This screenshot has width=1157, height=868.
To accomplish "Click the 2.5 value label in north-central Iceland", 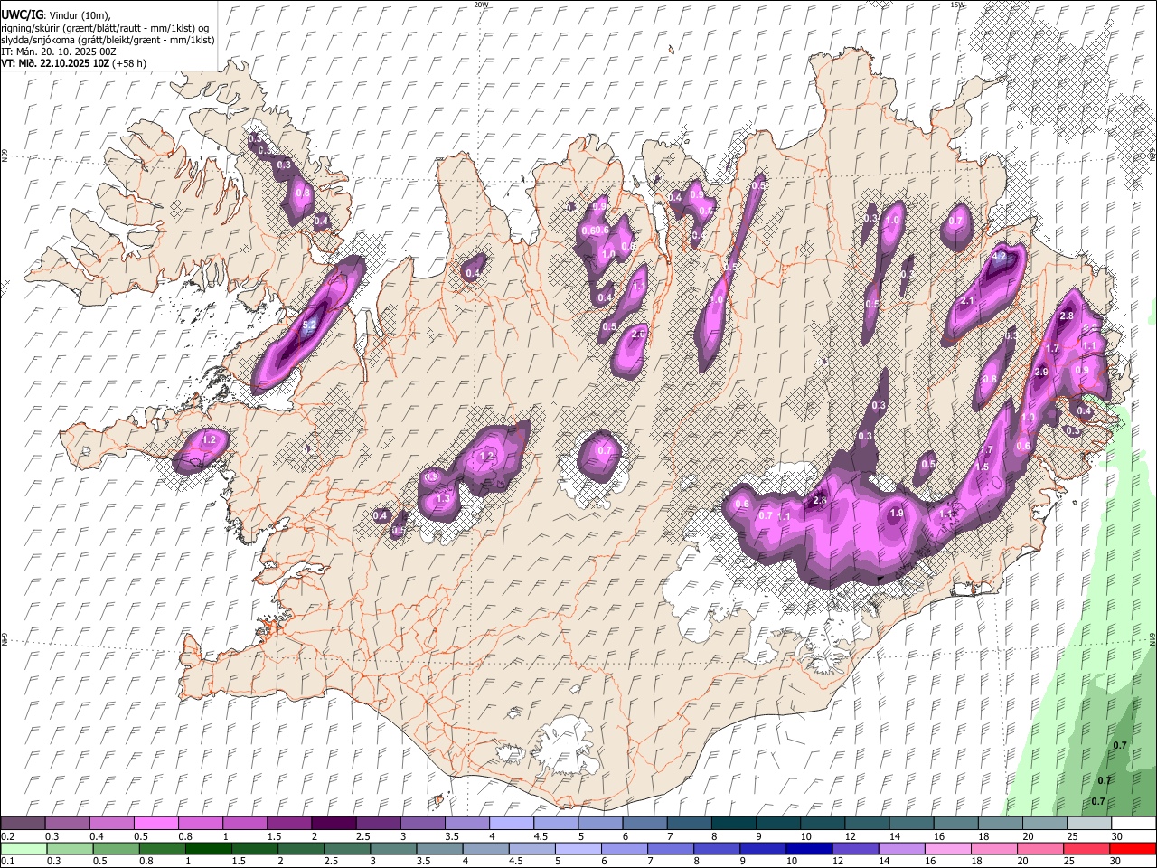I will 638,335.
